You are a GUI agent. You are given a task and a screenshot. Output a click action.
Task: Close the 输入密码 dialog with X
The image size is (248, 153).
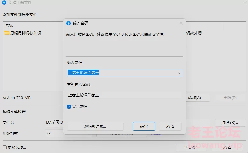pyautogui.click(x=181, y=23)
